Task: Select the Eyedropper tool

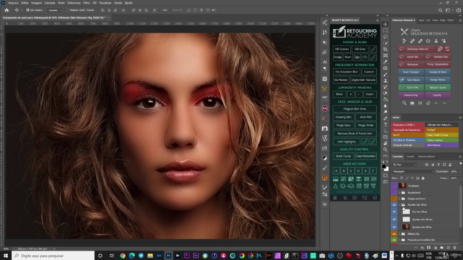Action: (x=386, y=62)
